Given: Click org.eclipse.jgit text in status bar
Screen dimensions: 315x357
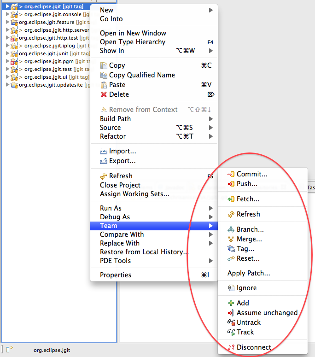Looking at the screenshot, I should [x=52, y=350].
